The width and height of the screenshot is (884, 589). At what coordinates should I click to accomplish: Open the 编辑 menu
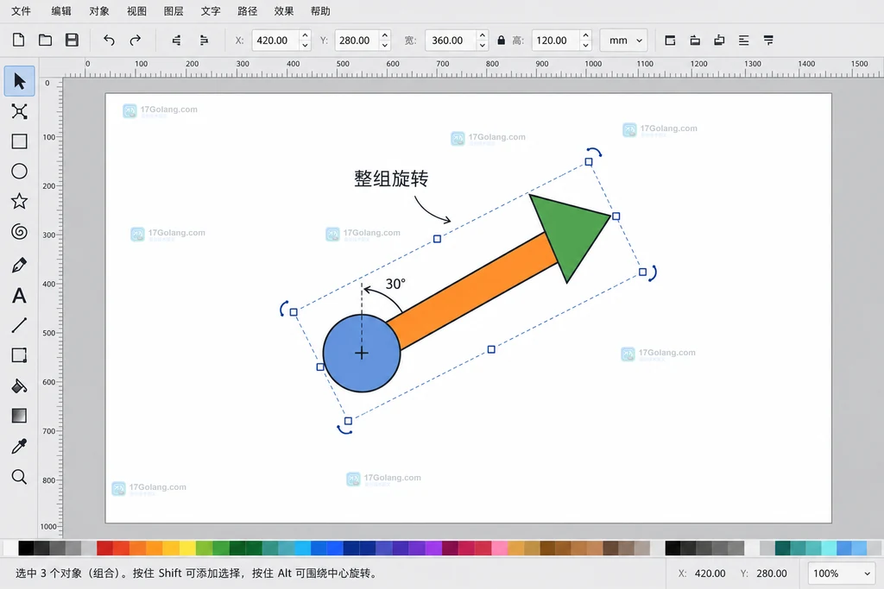click(x=61, y=10)
